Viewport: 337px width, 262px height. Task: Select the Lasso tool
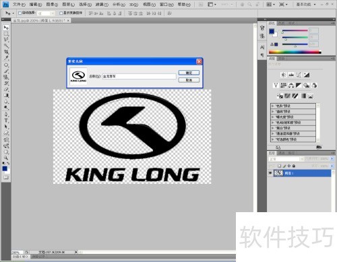pyautogui.click(x=6, y=40)
